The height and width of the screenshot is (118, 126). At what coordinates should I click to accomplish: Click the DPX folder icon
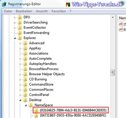20,17
